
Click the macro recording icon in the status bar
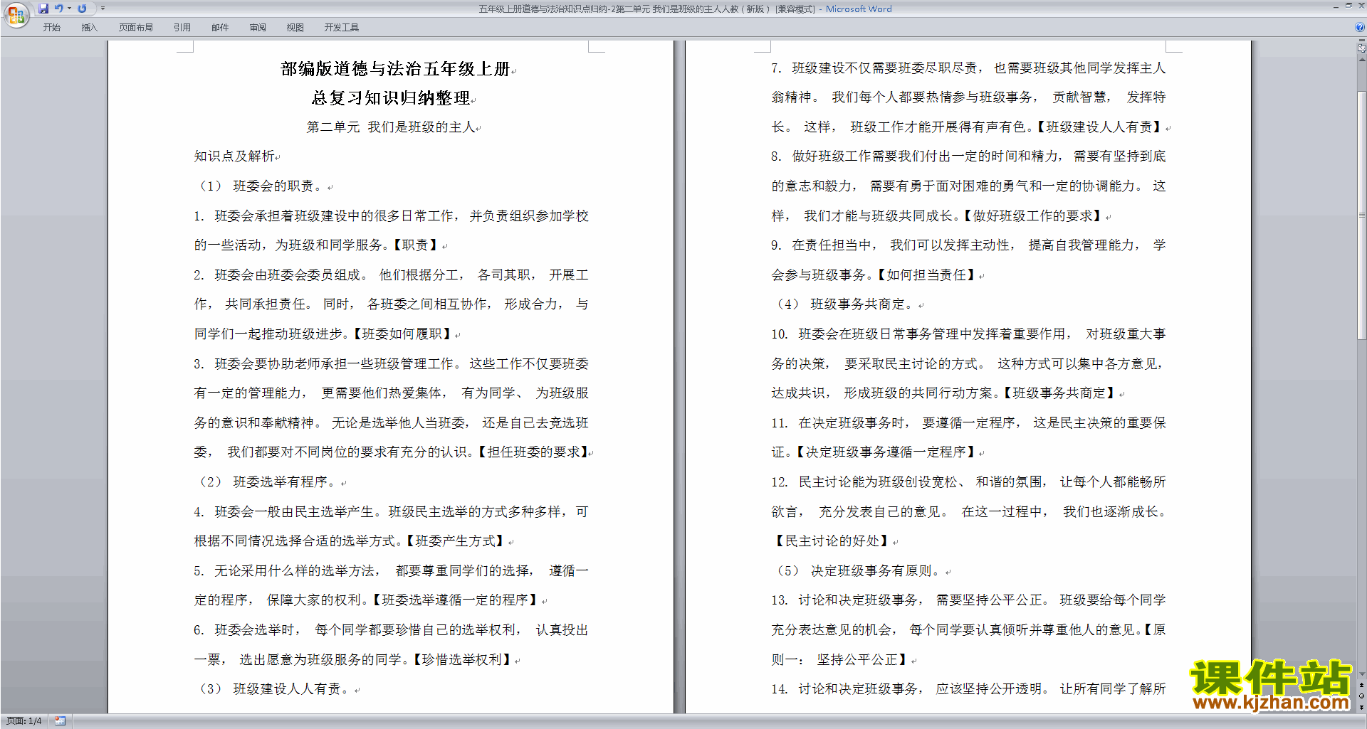click(61, 721)
